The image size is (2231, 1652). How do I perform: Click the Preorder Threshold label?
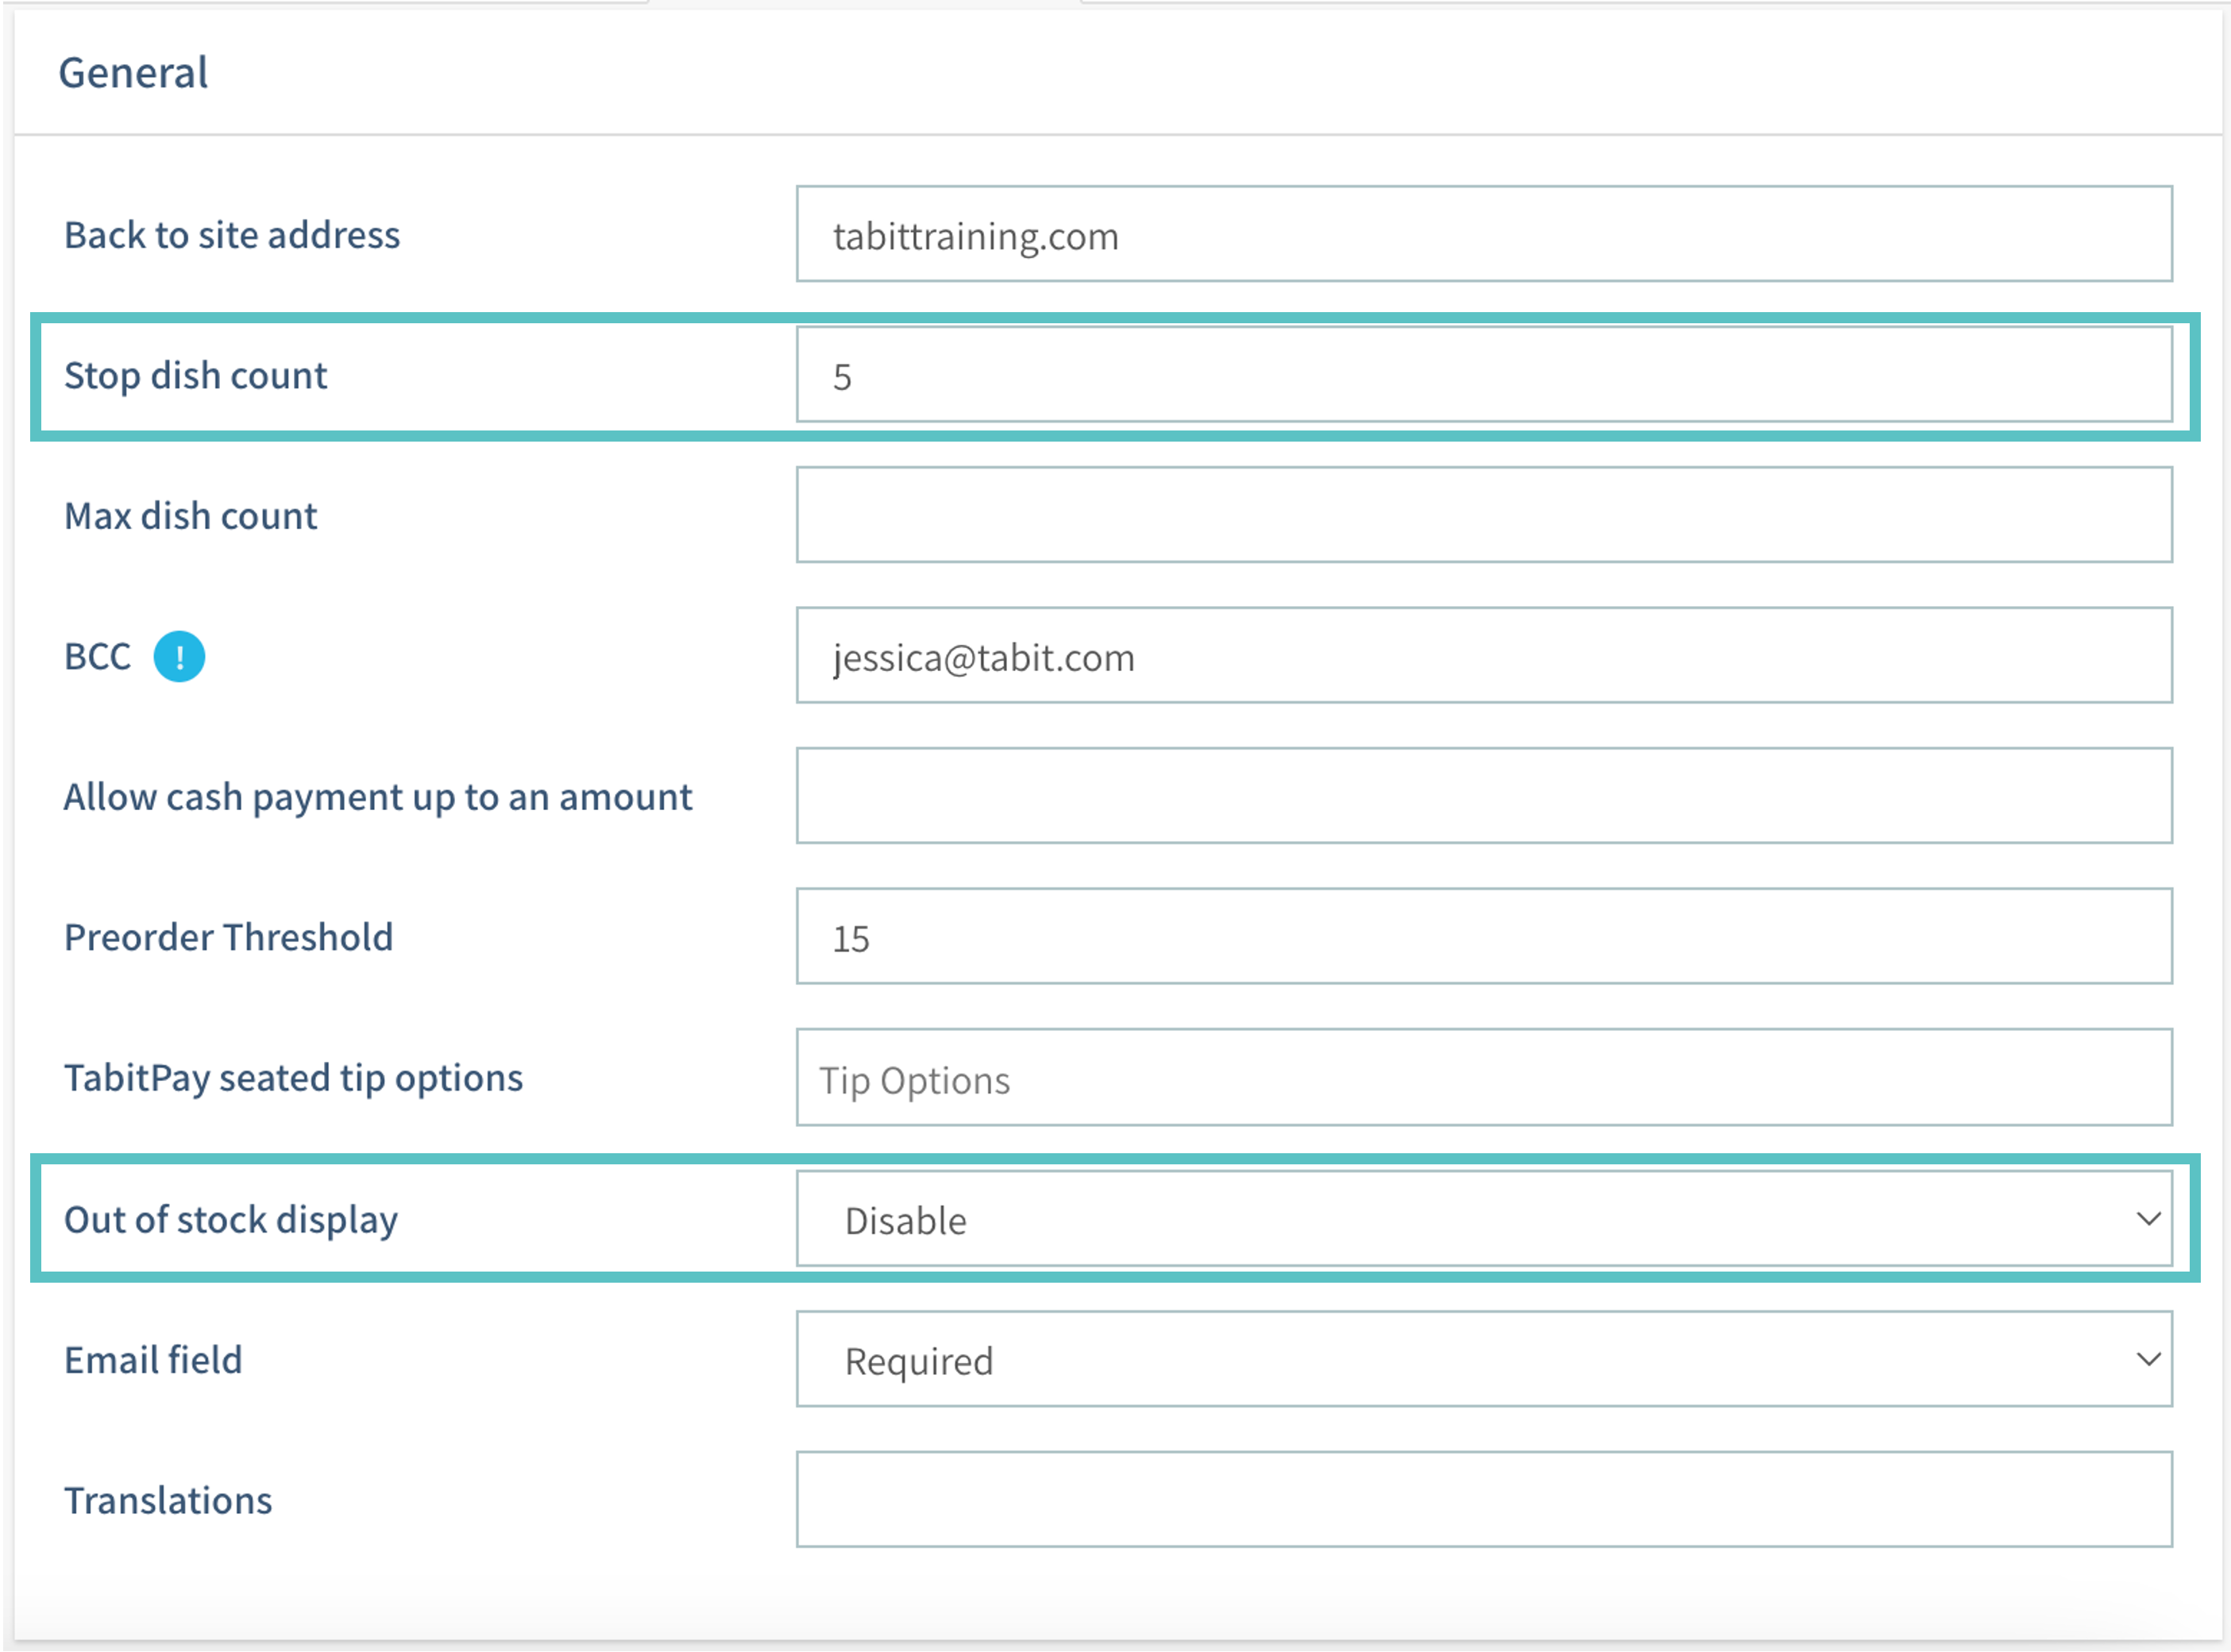228,938
